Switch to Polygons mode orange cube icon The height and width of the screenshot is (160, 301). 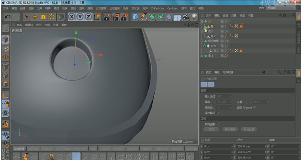coord(6,84)
